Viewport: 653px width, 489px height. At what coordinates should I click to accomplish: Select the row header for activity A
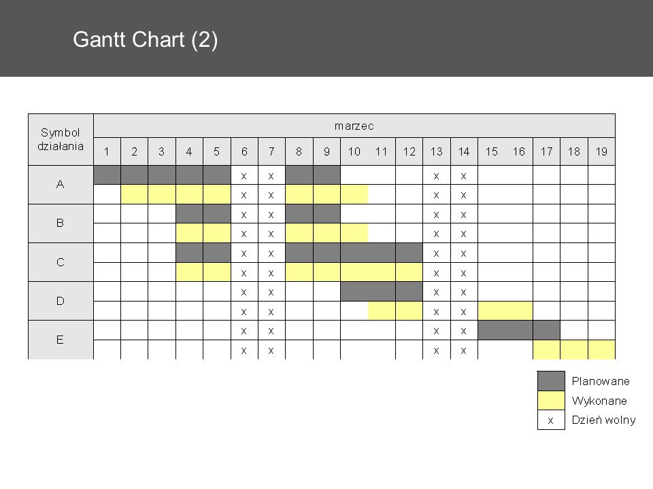pos(61,185)
